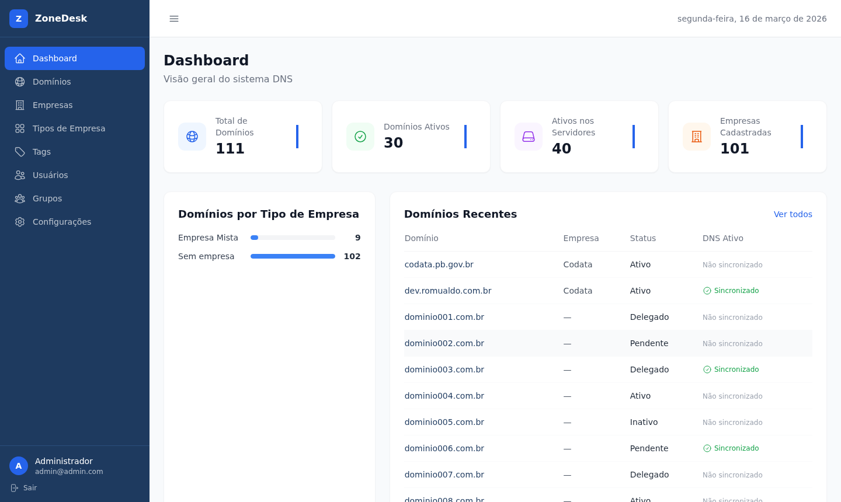Toggle the hamburger menu in the top bar
The width and height of the screenshot is (841, 502).
(173, 19)
